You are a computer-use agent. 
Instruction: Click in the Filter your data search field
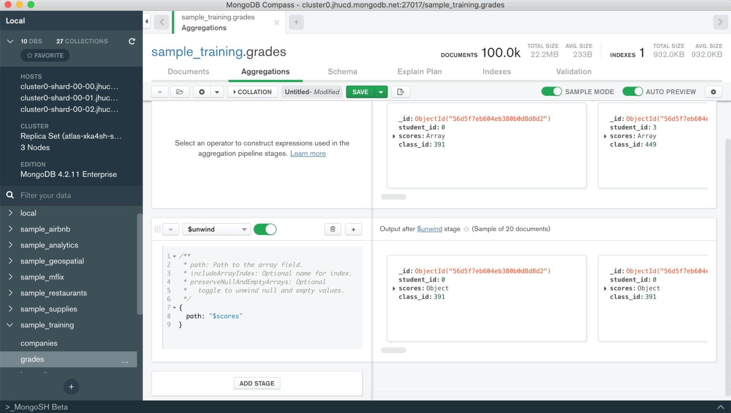pyautogui.click(x=71, y=195)
